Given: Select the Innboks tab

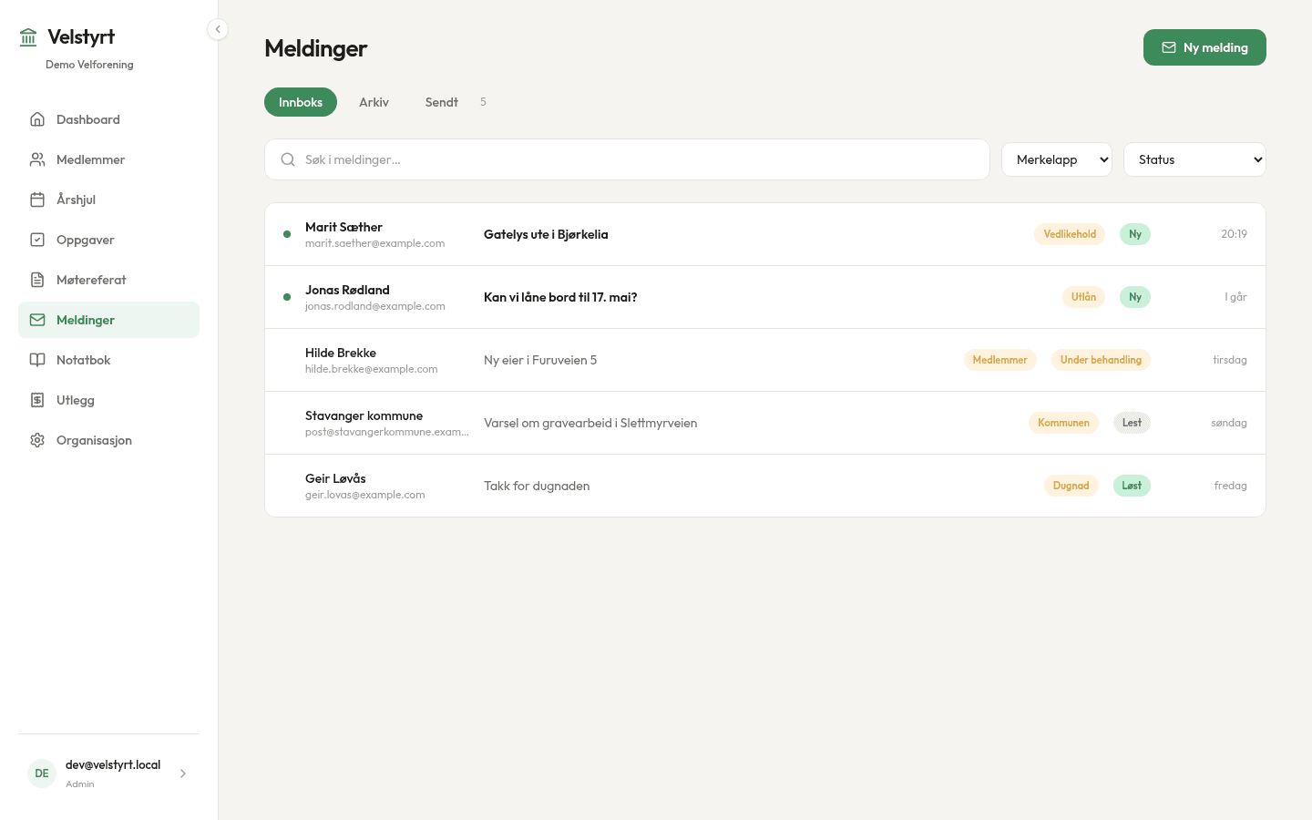Looking at the screenshot, I should (x=301, y=102).
